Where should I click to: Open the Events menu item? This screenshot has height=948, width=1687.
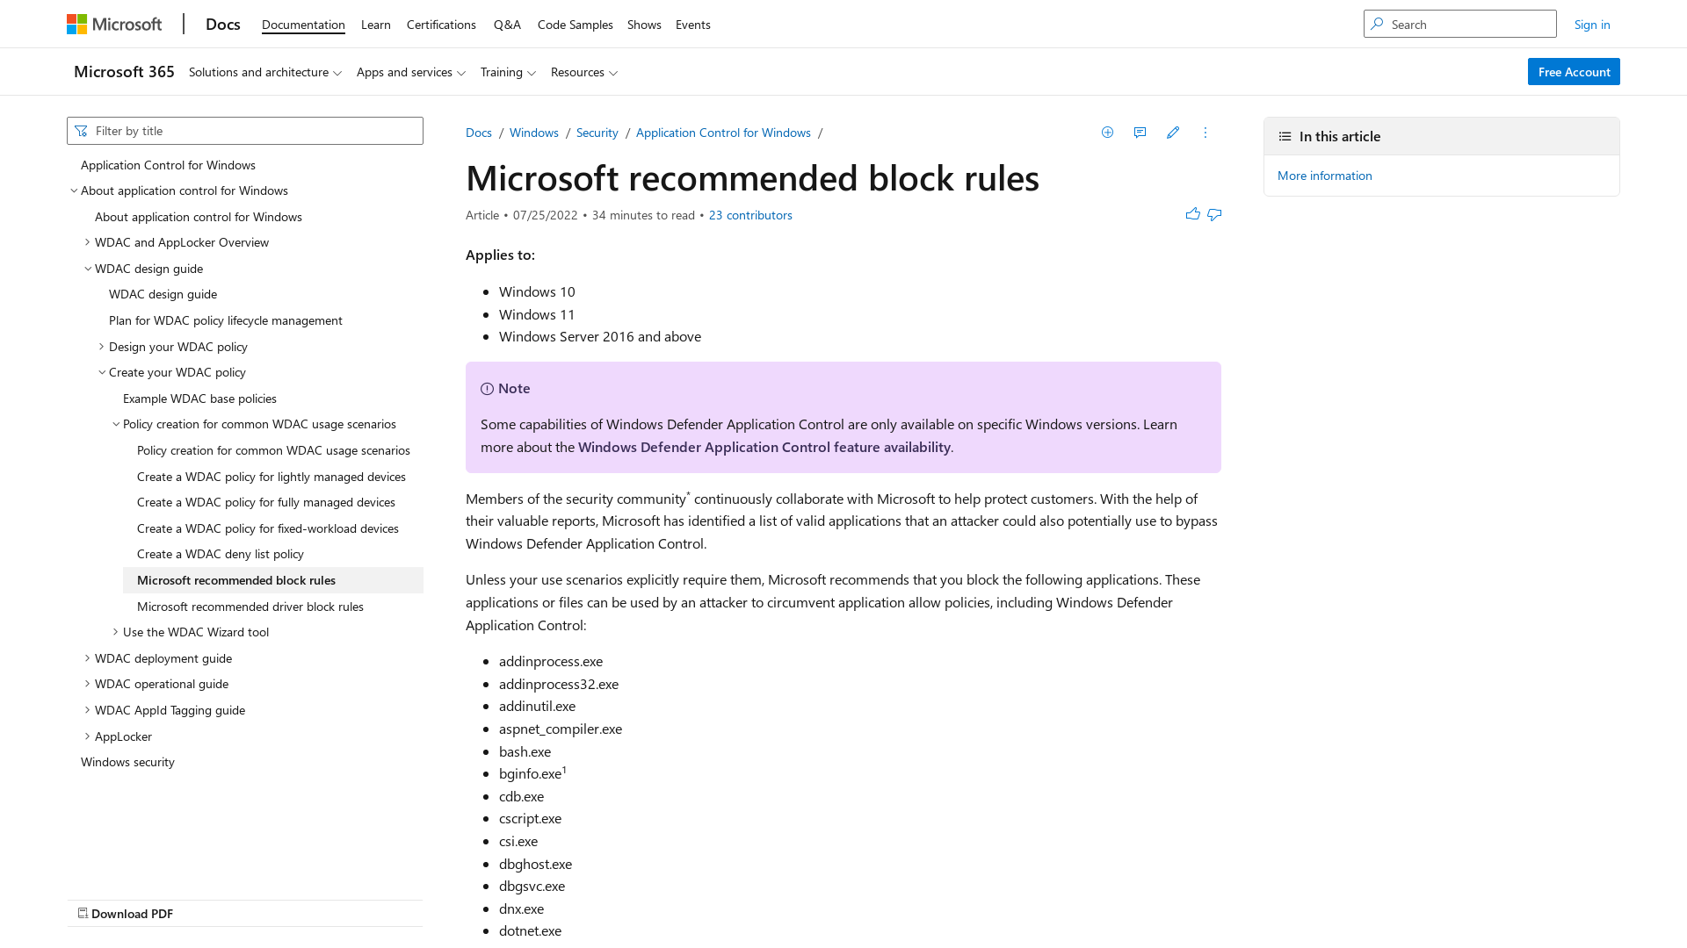693,25
